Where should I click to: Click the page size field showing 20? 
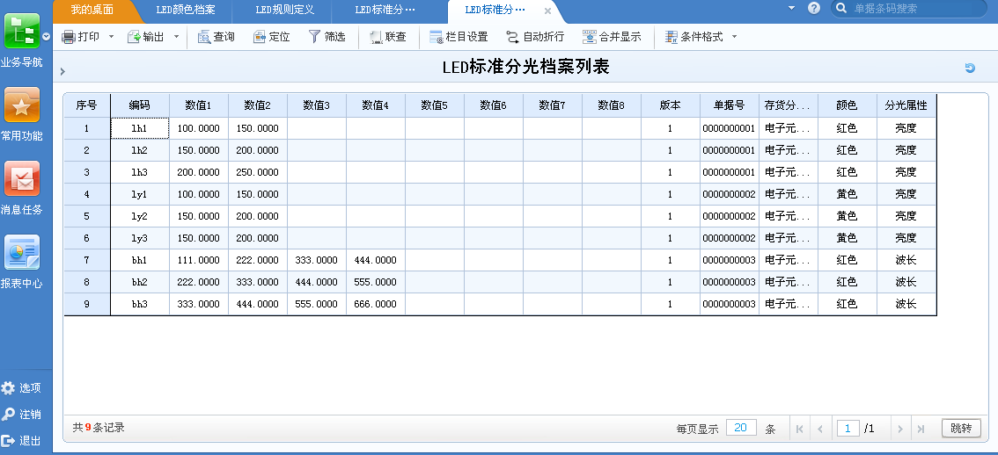pyautogui.click(x=741, y=428)
